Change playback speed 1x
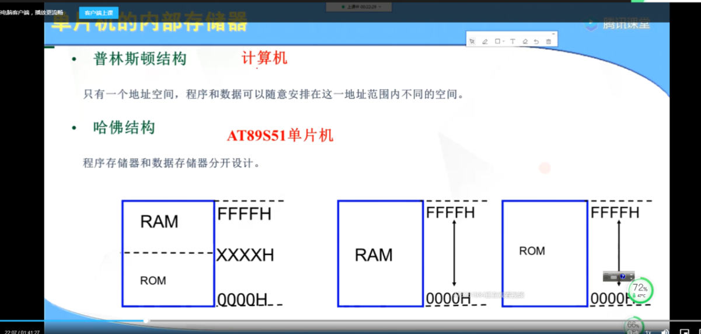This screenshot has width=701, height=334. pyautogui.click(x=648, y=331)
